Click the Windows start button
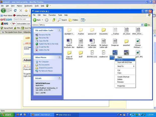The image size is (156, 117). pyautogui.click(x=7, y=115)
